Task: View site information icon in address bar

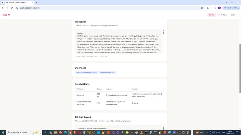Action: (17, 8)
